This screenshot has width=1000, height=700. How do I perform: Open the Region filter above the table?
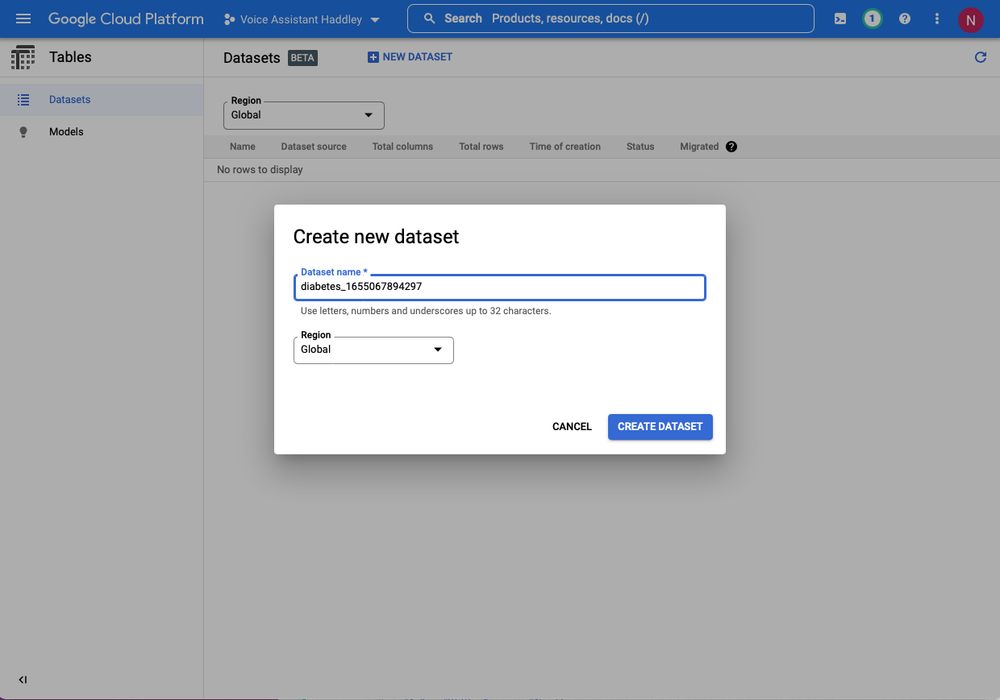(x=303, y=115)
